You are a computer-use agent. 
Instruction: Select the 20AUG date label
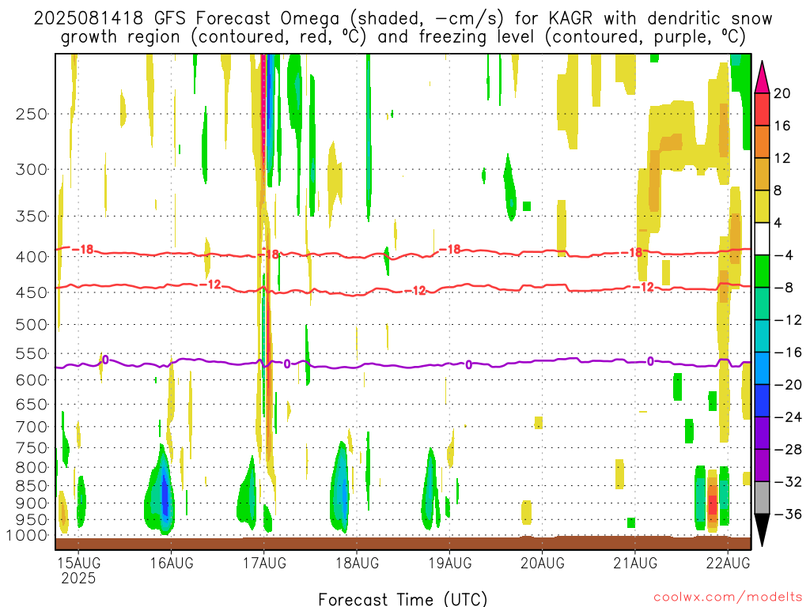(543, 563)
